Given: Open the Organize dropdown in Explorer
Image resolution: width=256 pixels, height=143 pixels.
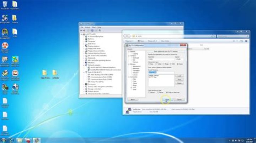Looking at the screenshot, I should pos(129,41).
